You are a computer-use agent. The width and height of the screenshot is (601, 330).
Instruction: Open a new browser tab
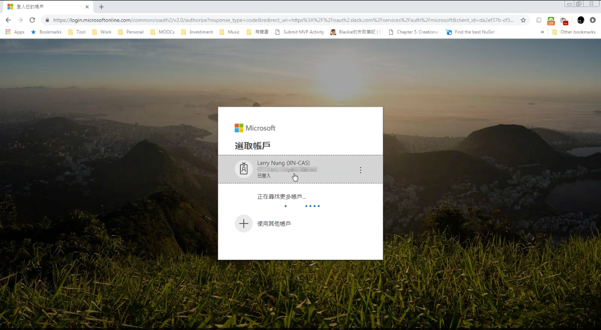coord(101,7)
